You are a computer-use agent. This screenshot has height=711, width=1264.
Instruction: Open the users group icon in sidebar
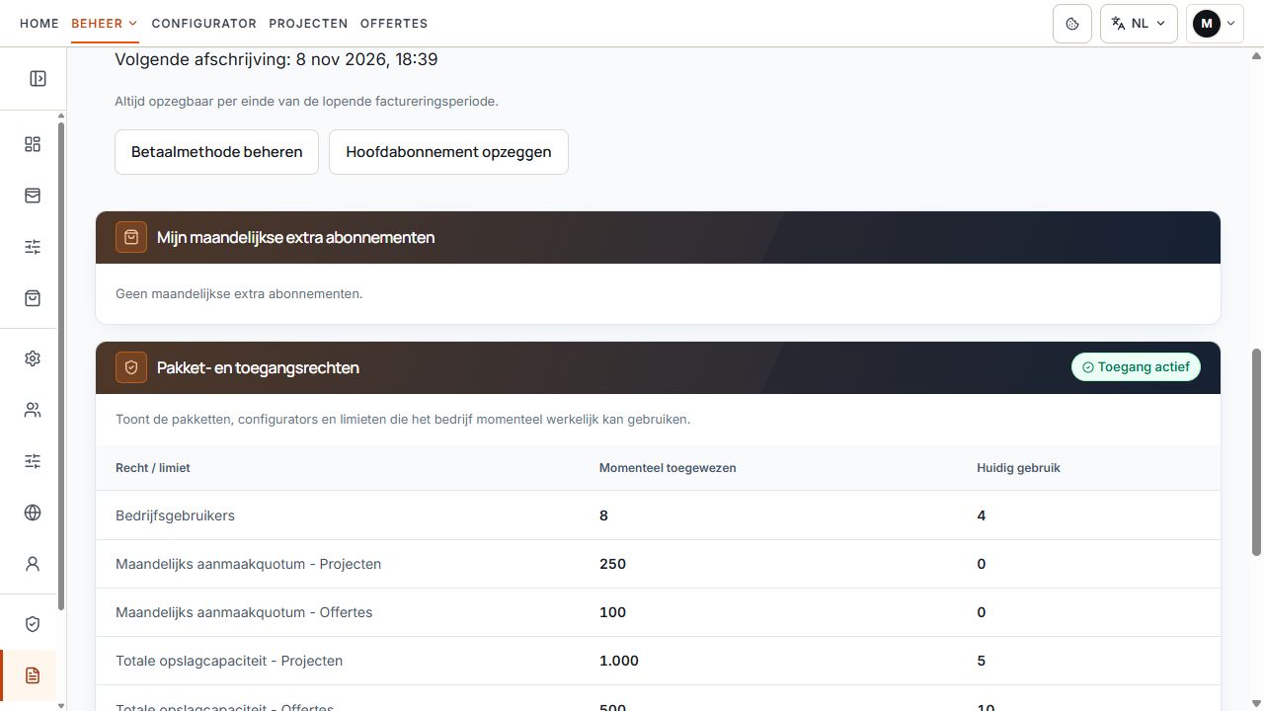tap(33, 410)
